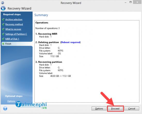142x114 pixels.
Task: Click the checkmark beside MBR of Disk 1
Action: click(3, 39)
